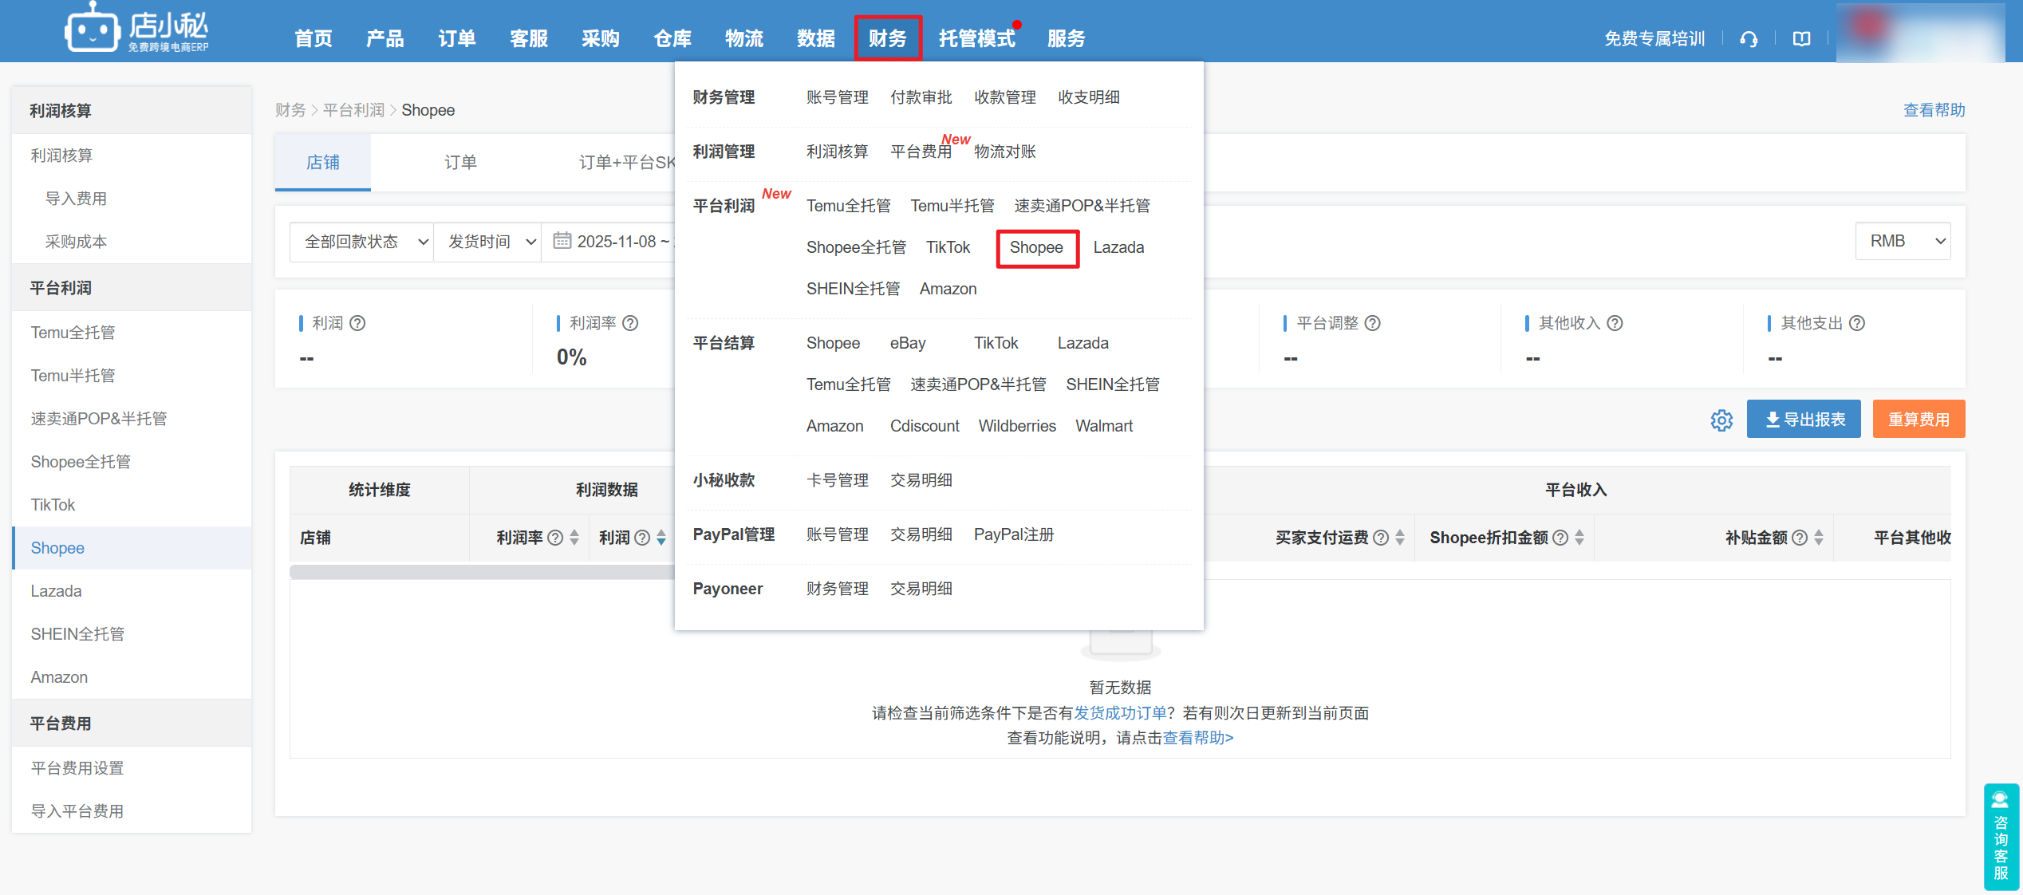Open the book help docs icon
This screenshot has width=2023, height=895.
coord(1801,39)
